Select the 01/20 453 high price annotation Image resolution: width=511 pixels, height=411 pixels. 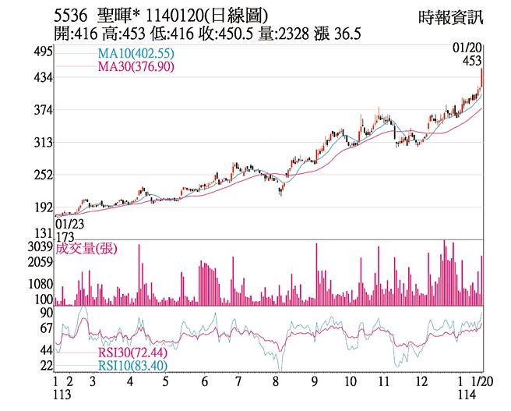470,55
